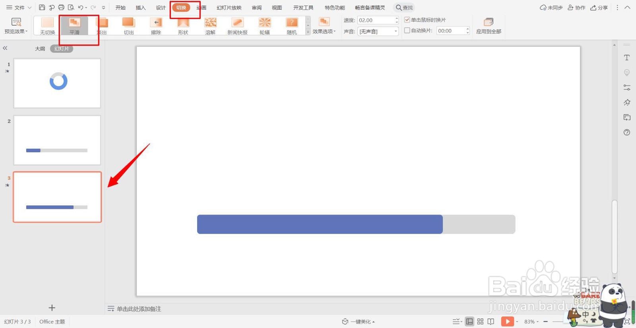Image resolution: width=636 pixels, height=328 pixels.
Task: Select slide 1 thumbnail with ring chart
Action: [x=57, y=83]
